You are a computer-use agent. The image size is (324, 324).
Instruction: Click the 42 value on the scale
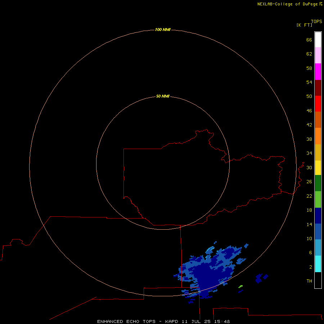pos(309,125)
